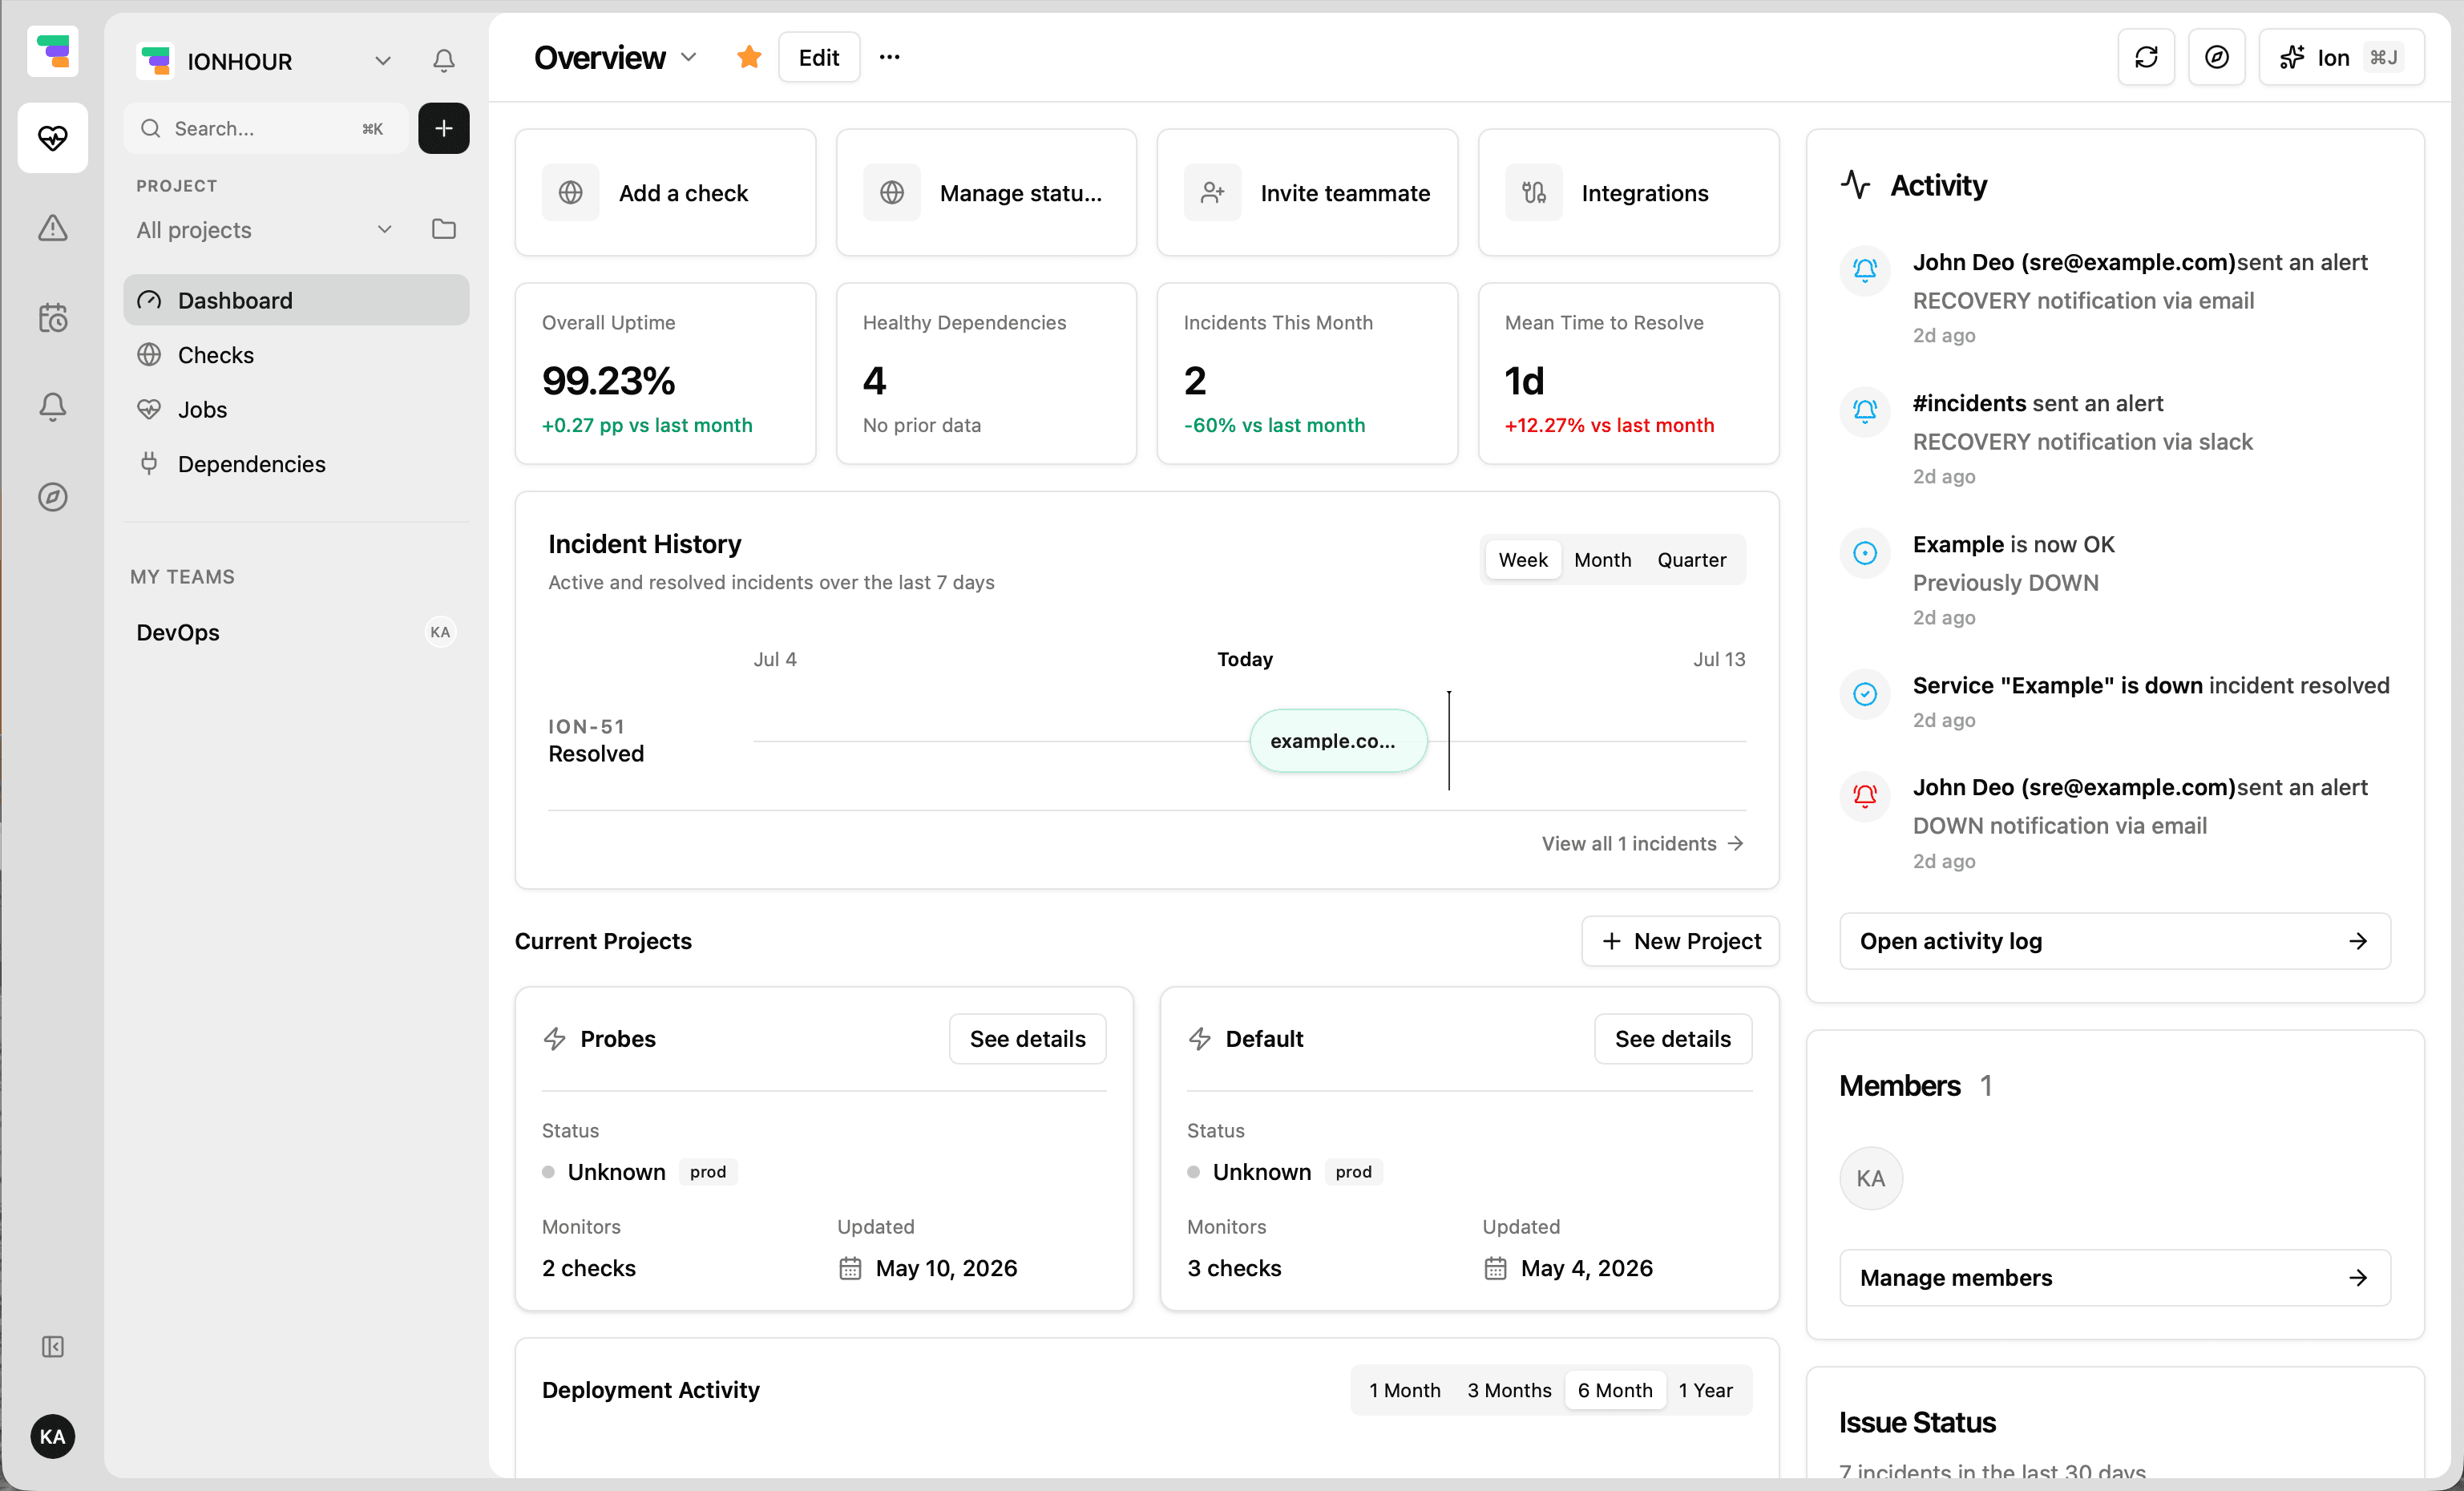Open the three-dot more options menu
Viewport: 2464px width, 1491px height.
point(890,57)
